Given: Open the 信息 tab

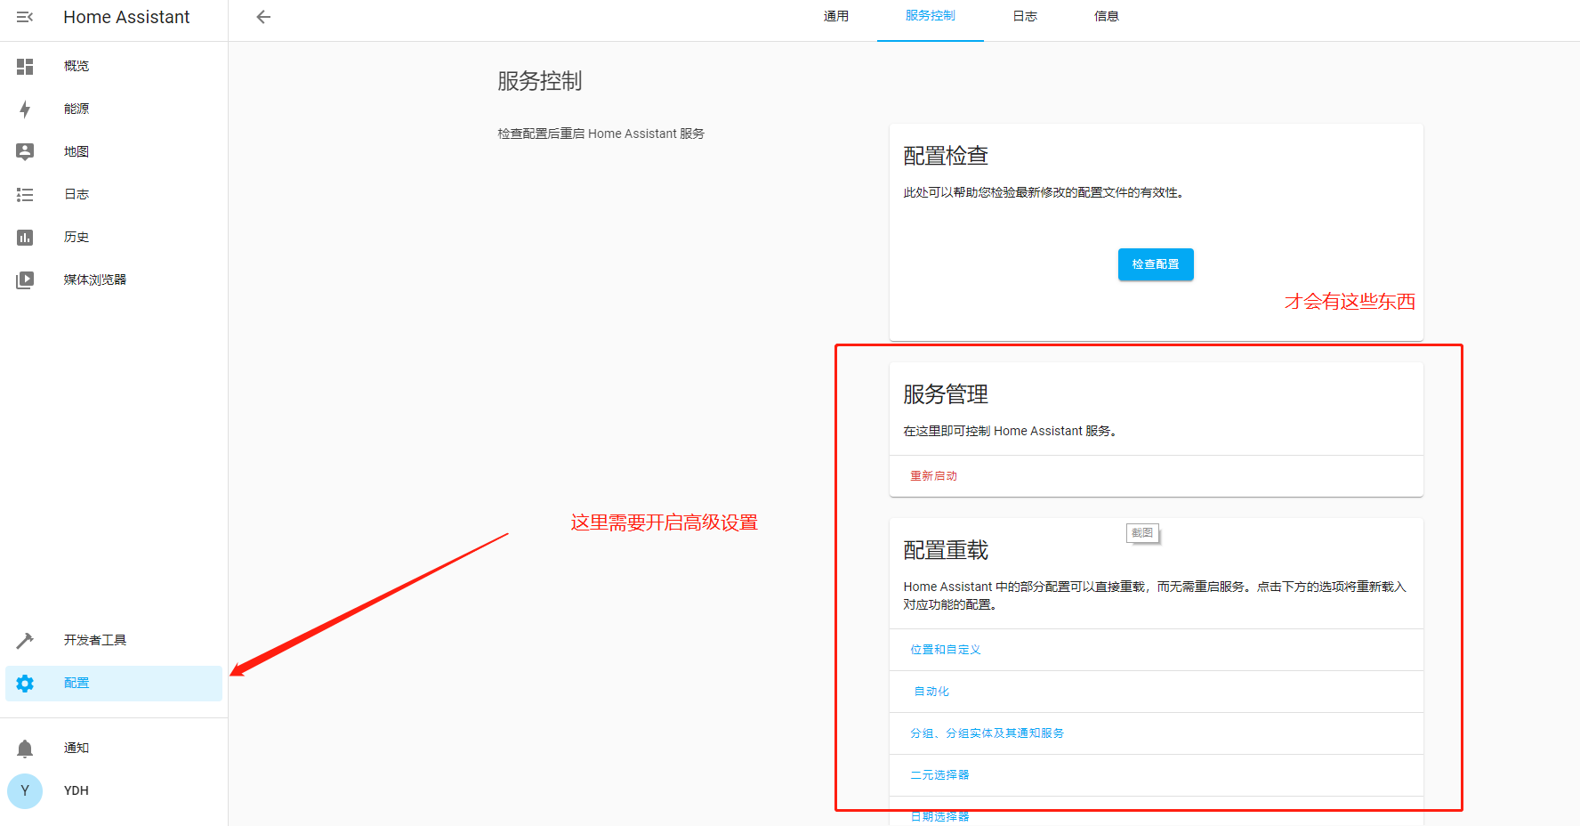Looking at the screenshot, I should (x=1107, y=16).
